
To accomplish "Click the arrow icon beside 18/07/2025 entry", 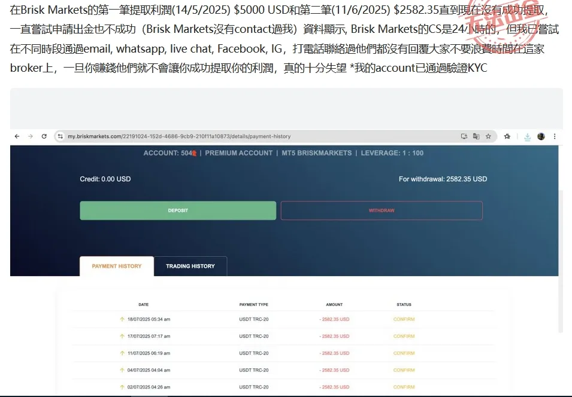I will point(122,319).
